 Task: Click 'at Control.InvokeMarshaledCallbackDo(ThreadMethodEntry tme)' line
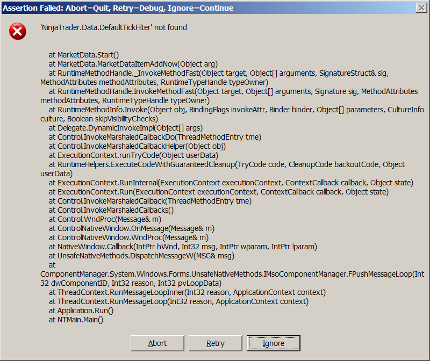[155, 137]
